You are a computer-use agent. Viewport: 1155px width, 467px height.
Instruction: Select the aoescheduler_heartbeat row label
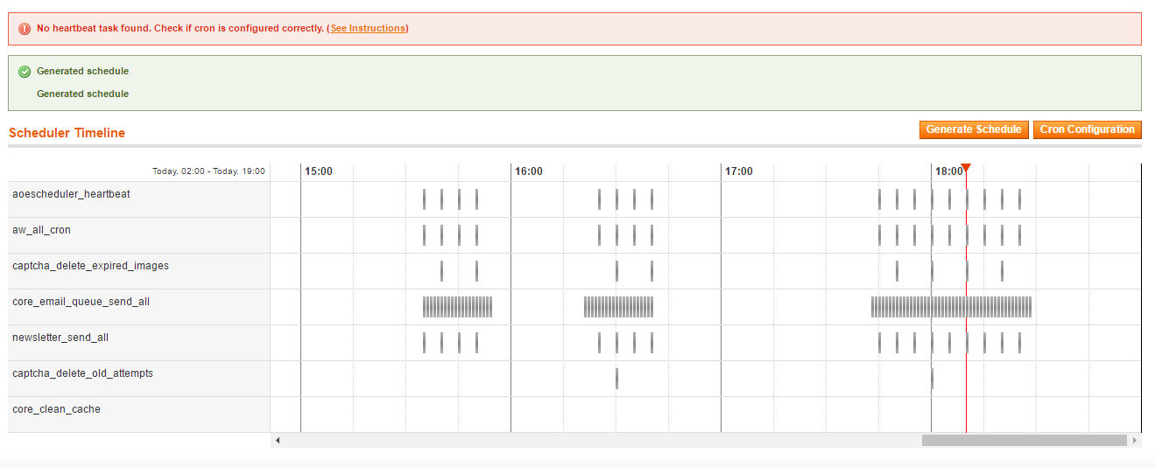(x=71, y=194)
